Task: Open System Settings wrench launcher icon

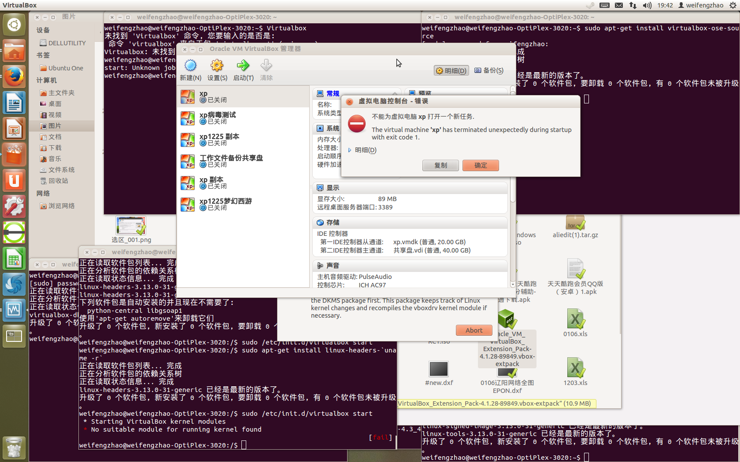Action: tap(14, 207)
